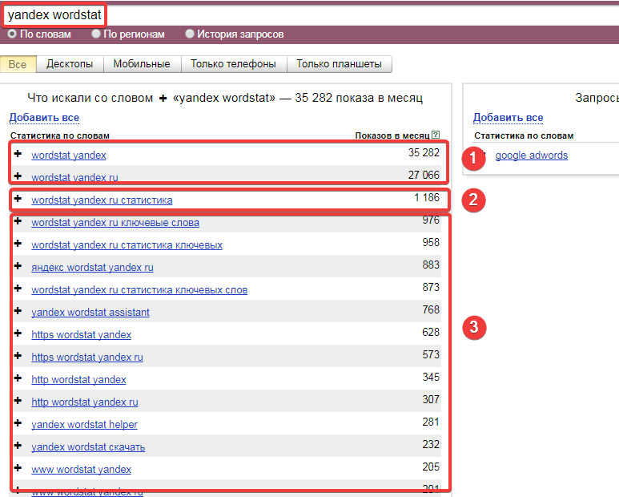
Task: Add 'http wordstat yandex ru' (307) plus icon
Action: click(x=18, y=401)
